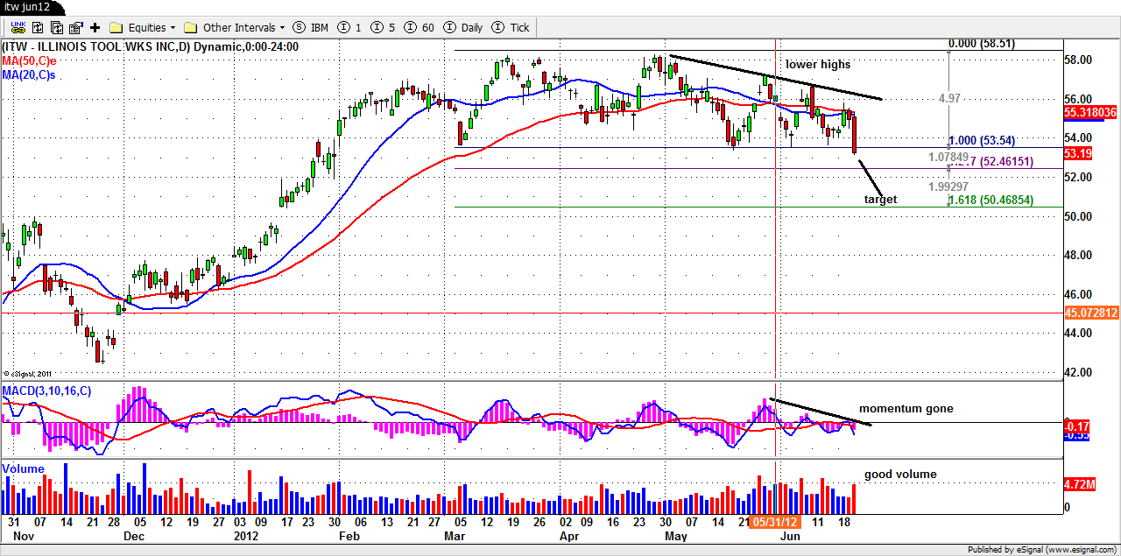Click the Apr month label on time axis

pyautogui.click(x=569, y=536)
